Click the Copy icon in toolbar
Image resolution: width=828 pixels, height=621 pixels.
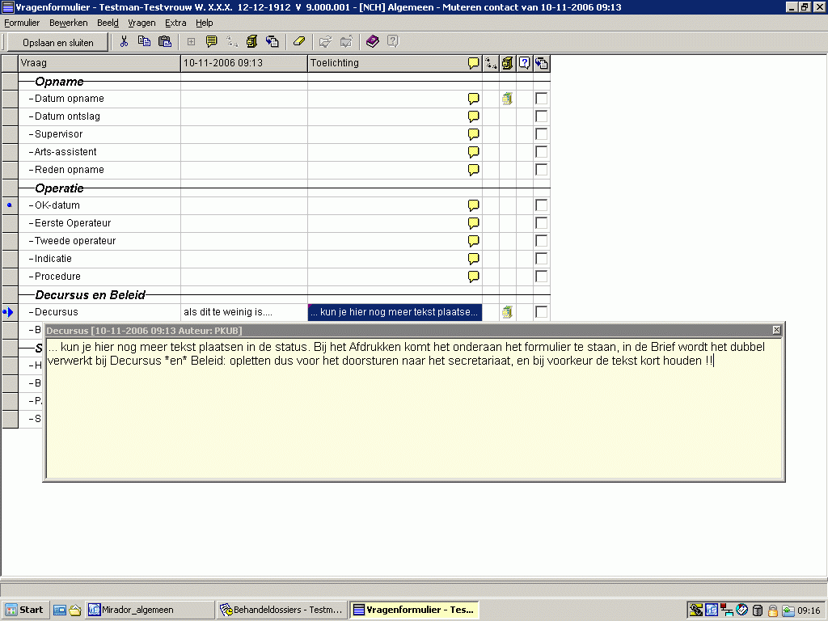(145, 42)
